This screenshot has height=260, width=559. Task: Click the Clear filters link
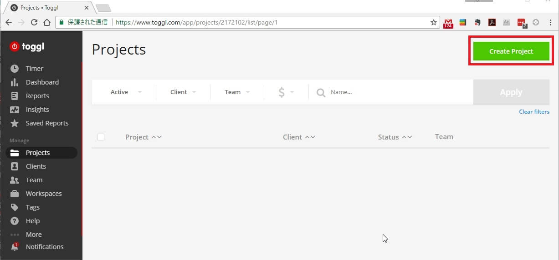(534, 112)
